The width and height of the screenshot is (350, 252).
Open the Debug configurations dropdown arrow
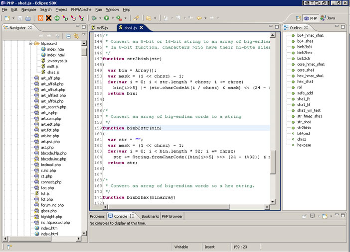pyautogui.click(x=100, y=18)
